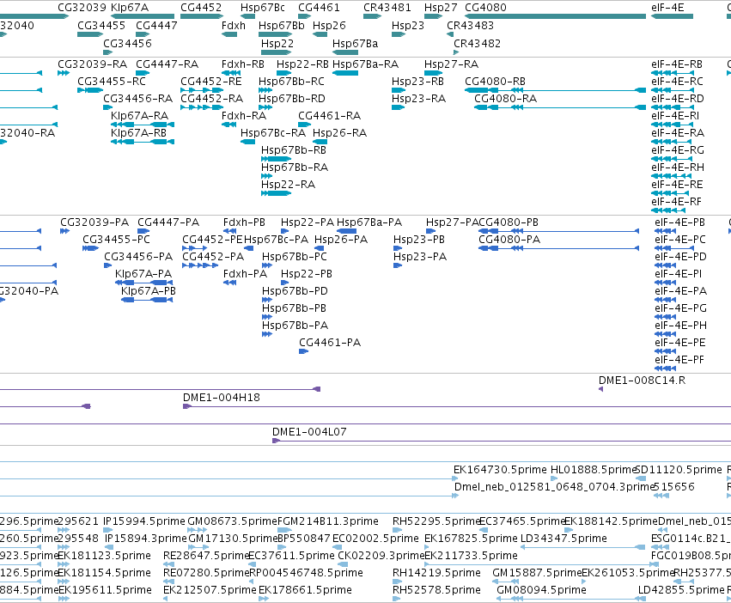
Task: Select protein CG4461-PA
Action: [x=330, y=343]
